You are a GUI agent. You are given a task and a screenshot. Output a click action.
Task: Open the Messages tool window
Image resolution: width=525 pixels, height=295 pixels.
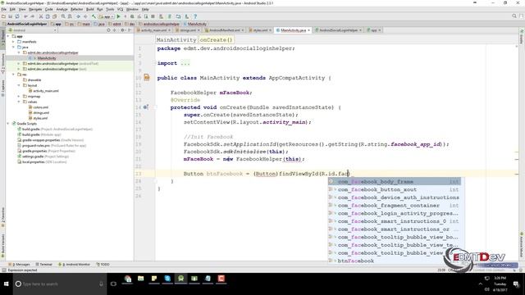tap(20, 264)
